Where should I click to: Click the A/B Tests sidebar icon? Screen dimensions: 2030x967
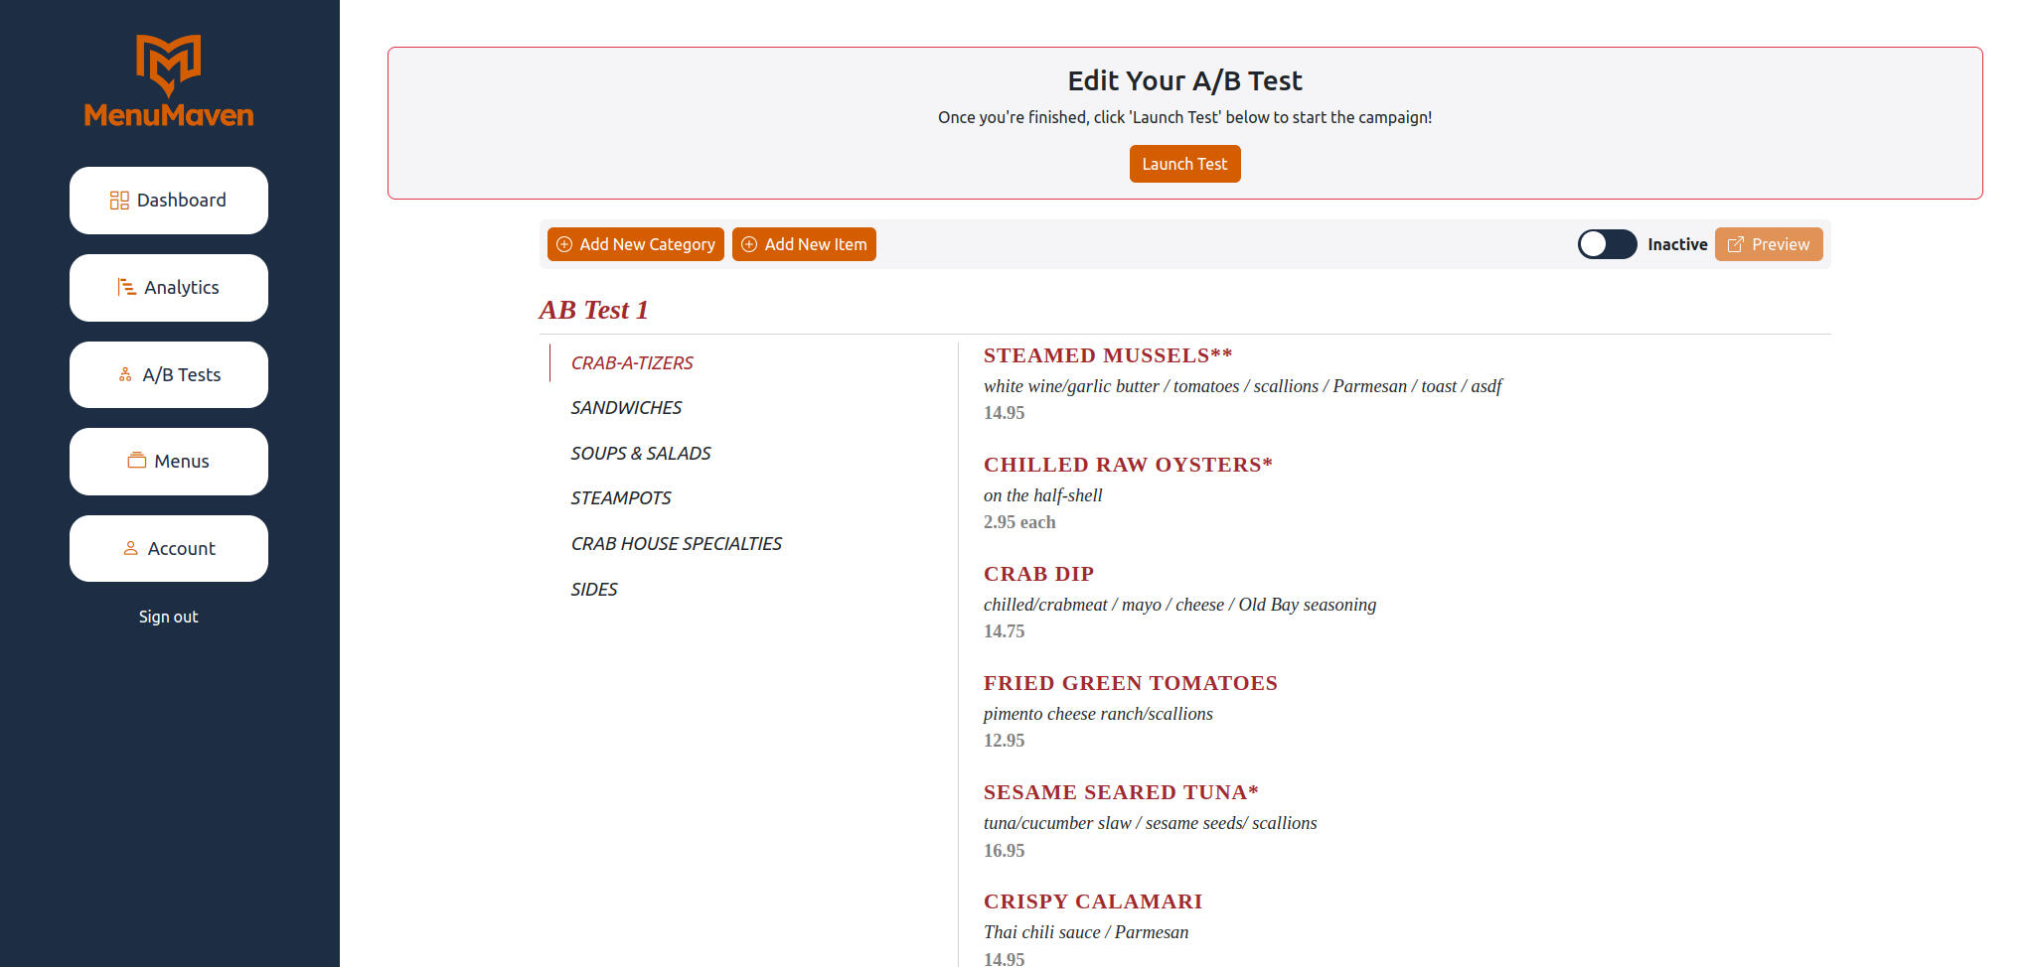[x=125, y=374]
